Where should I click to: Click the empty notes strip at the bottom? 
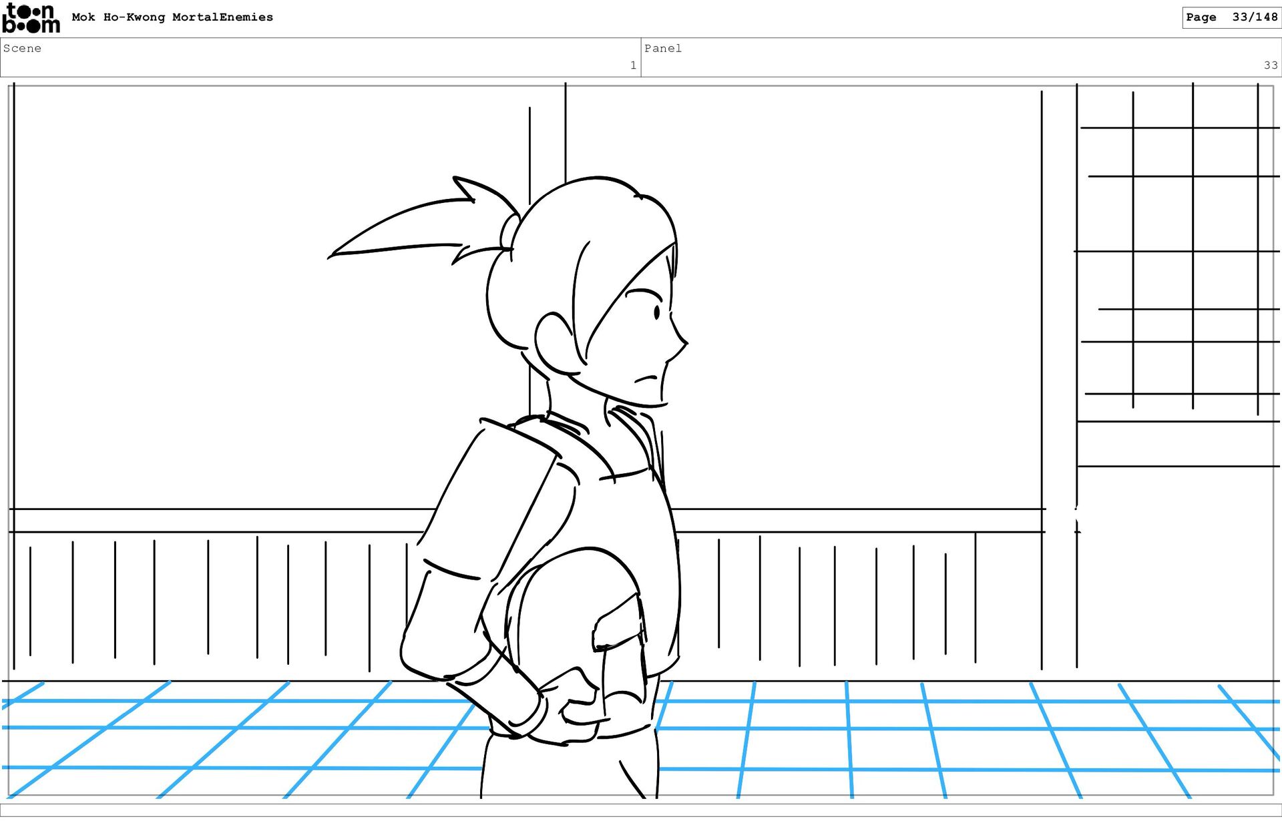[x=641, y=810]
